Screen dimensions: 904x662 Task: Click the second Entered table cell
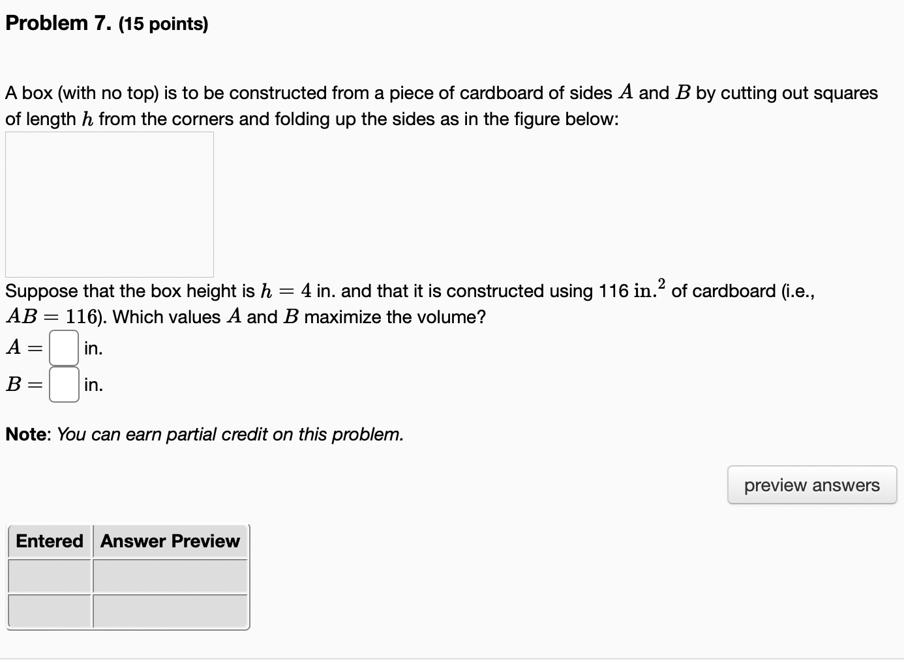(x=49, y=611)
